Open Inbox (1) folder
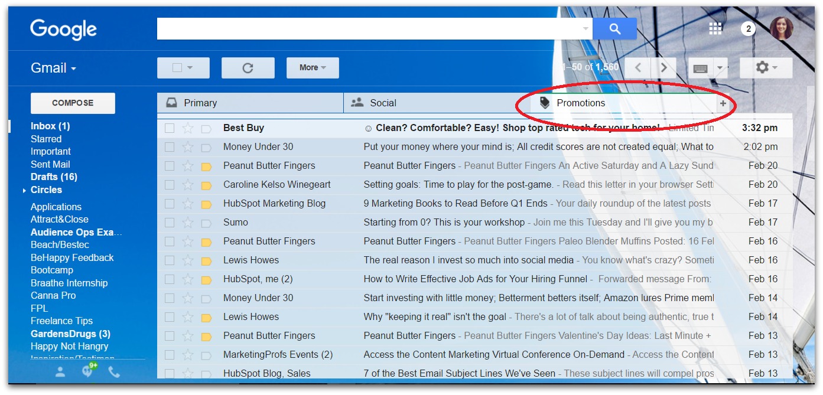823x395 pixels. 50,126
